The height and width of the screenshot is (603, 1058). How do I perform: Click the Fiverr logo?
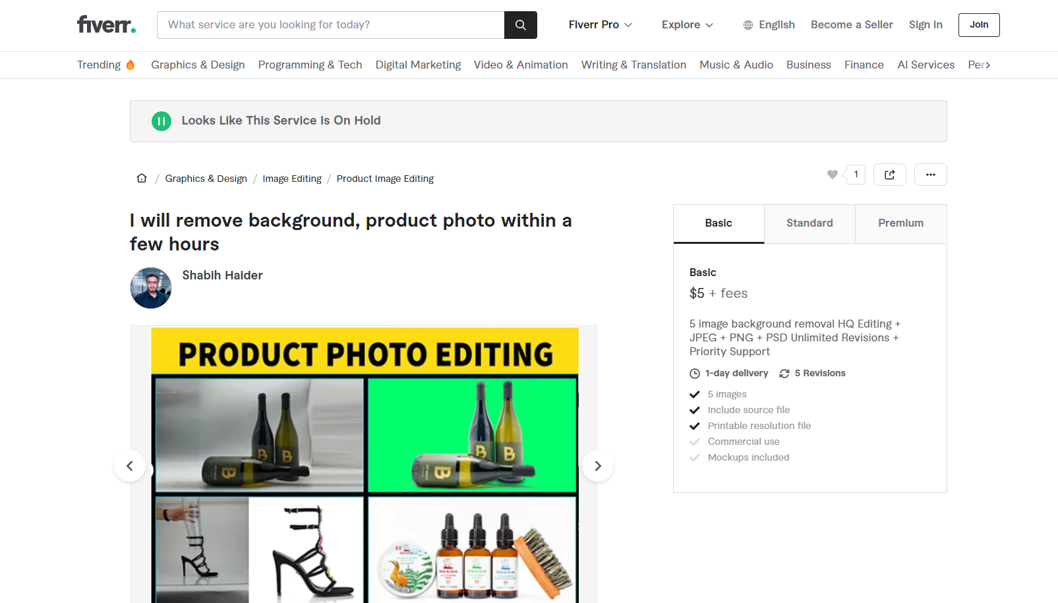coord(106,25)
